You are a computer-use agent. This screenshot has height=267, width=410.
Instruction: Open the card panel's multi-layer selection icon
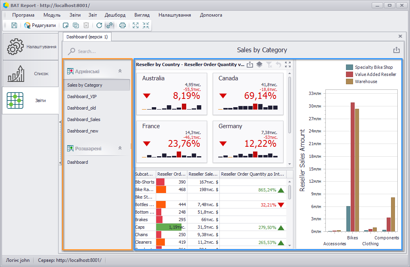click(259, 64)
